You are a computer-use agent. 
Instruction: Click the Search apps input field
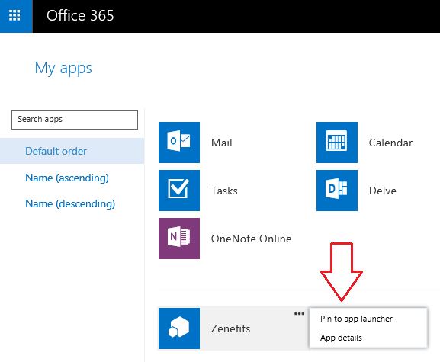pyautogui.click(x=75, y=120)
